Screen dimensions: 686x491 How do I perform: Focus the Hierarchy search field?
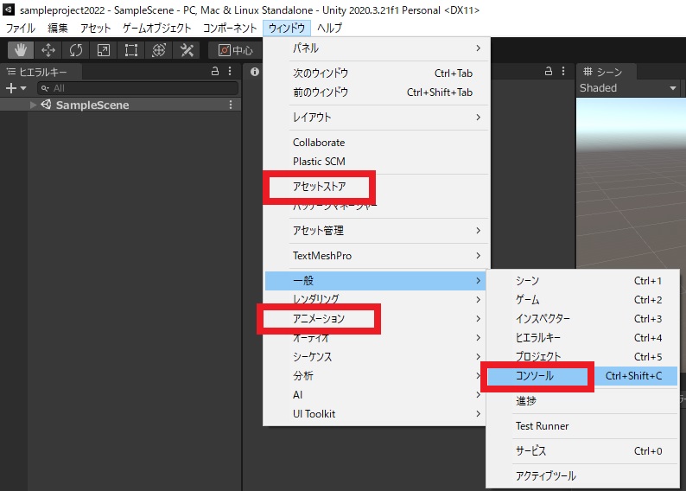click(138, 88)
